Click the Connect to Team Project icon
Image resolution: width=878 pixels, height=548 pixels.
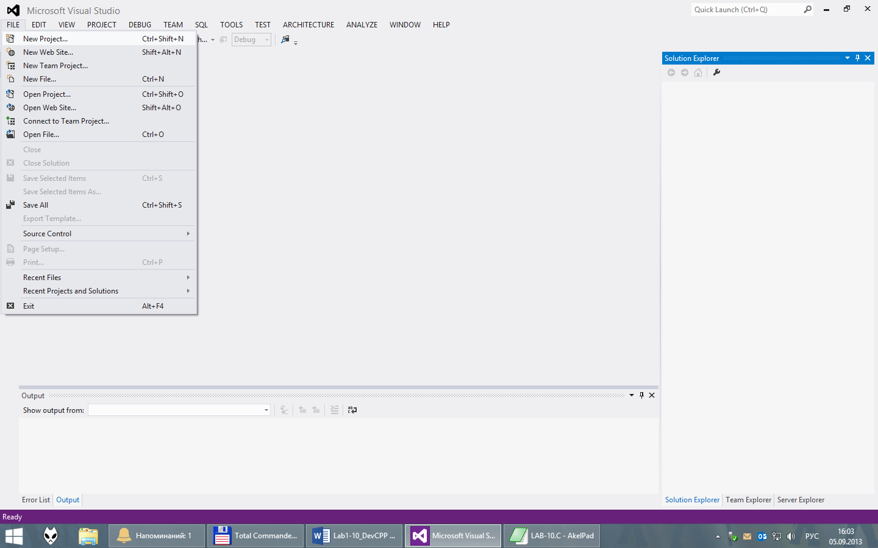pyautogui.click(x=10, y=121)
